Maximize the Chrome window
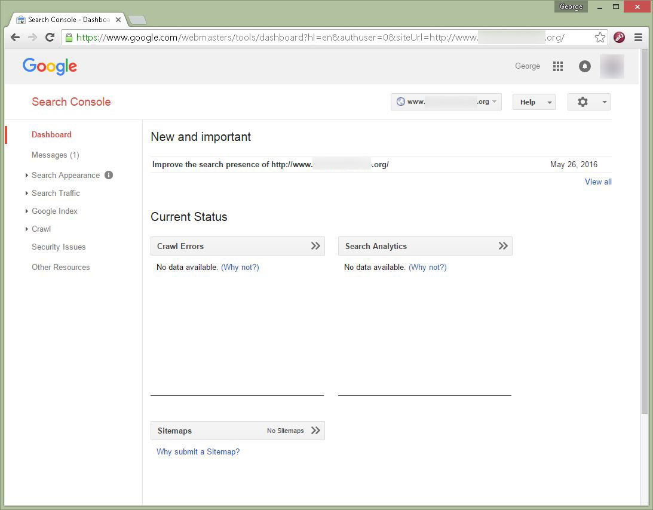The height and width of the screenshot is (510, 653). click(616, 7)
